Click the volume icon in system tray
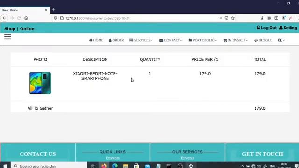This screenshot has width=299, height=168. click(x=259, y=166)
